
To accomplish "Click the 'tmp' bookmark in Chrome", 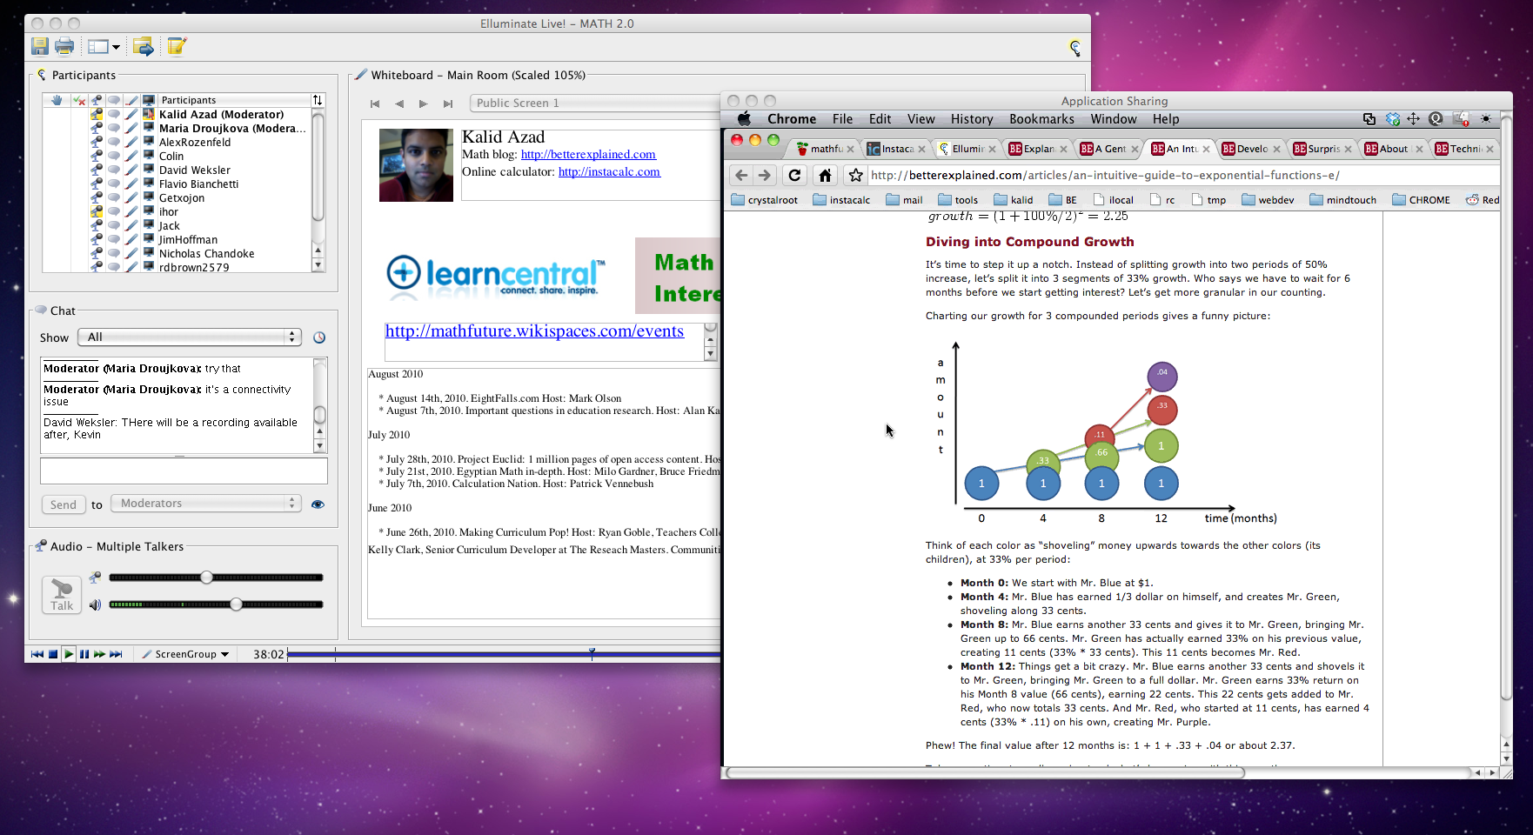I will 1208,200.
